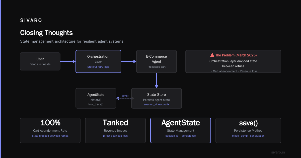Open The Problem (March 2025) card
Screen dimensions: 301x158
pyautogui.click(x=233, y=61)
